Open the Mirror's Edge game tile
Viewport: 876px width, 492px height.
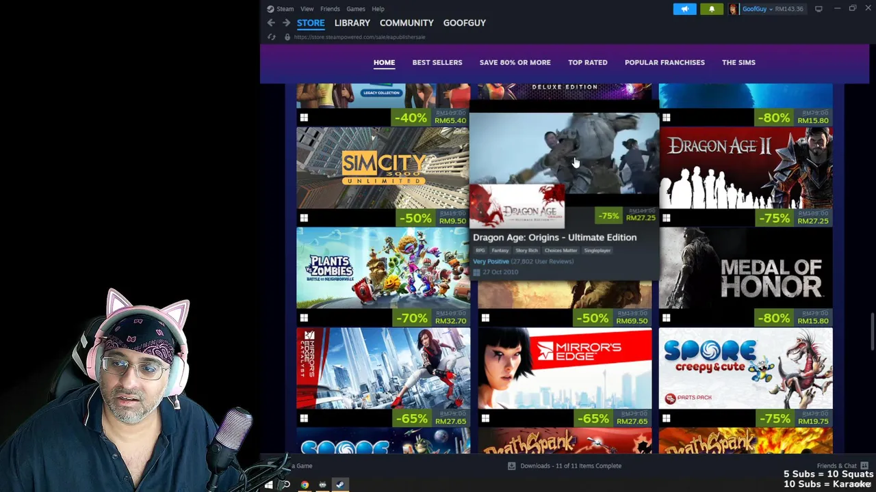(x=565, y=368)
